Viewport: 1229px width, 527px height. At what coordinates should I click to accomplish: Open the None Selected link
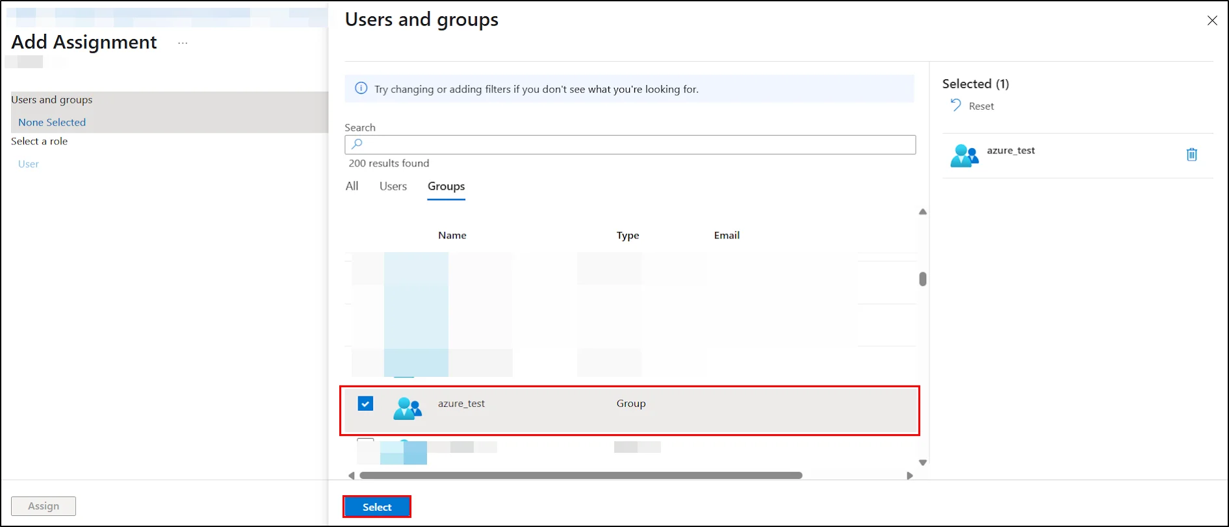click(x=52, y=122)
